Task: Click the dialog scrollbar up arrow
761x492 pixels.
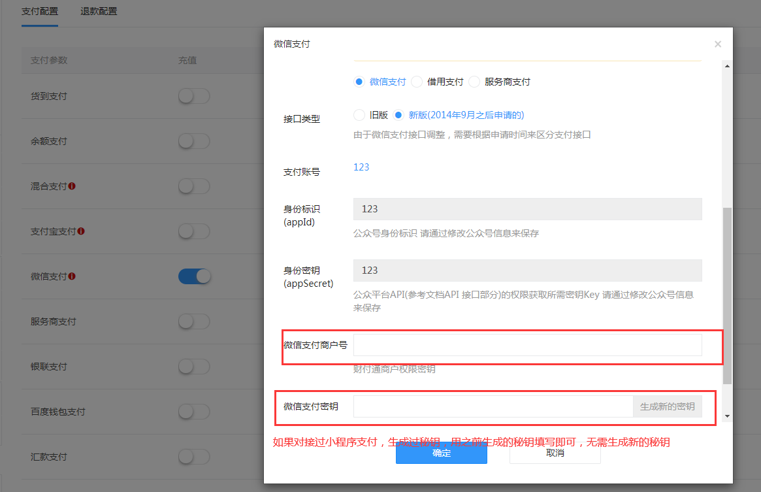Action: point(727,66)
